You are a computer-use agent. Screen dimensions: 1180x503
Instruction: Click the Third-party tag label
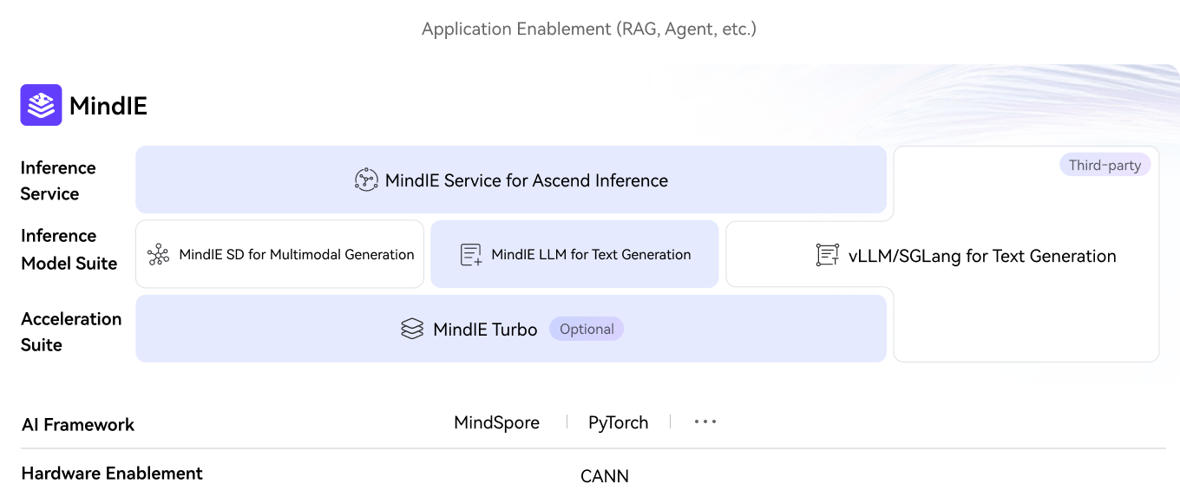click(1105, 165)
